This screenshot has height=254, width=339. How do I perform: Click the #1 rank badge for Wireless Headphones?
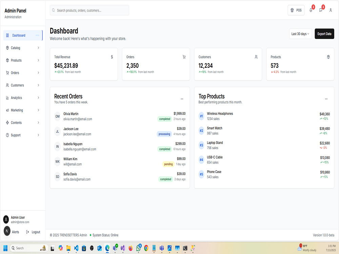point(201,116)
